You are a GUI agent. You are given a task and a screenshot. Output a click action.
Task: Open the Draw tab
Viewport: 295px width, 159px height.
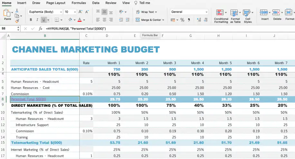36,3
